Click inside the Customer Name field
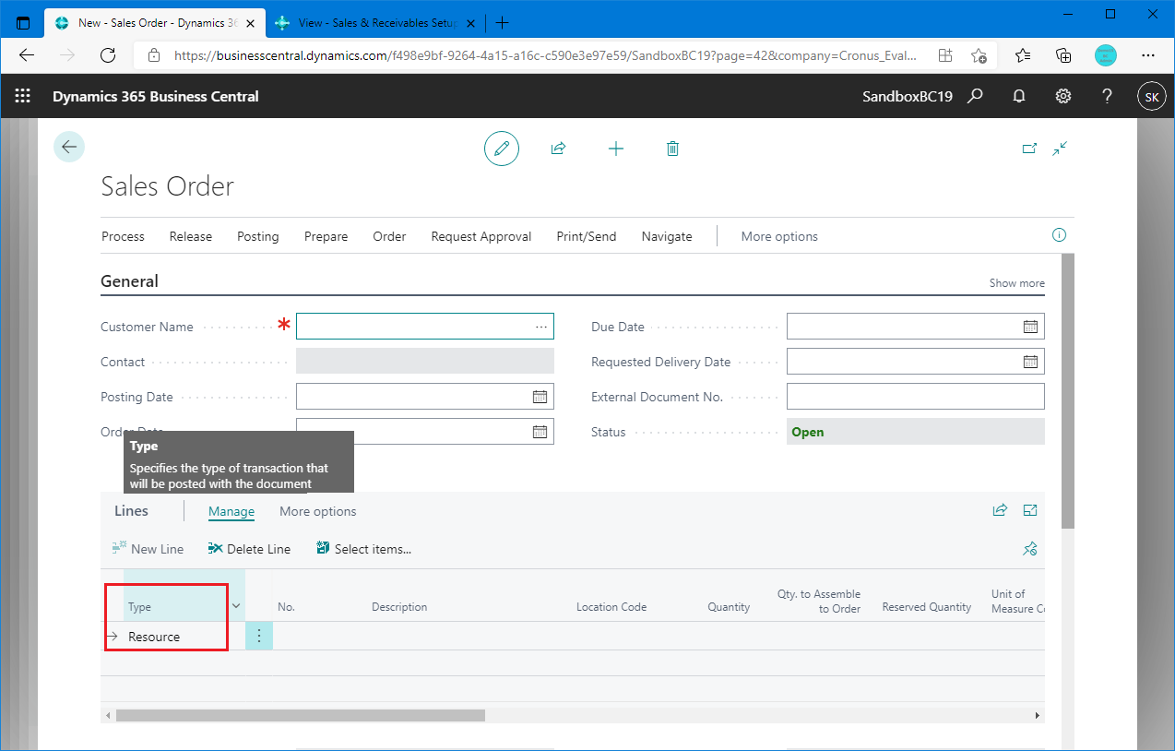This screenshot has width=1175, height=751. [415, 326]
